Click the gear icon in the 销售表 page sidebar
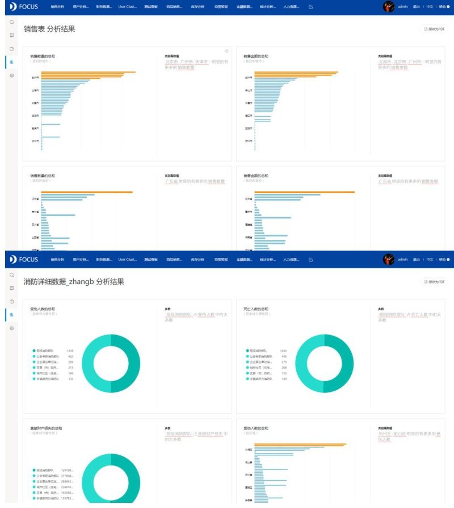Screen dimensions: 454x508 tap(12, 75)
